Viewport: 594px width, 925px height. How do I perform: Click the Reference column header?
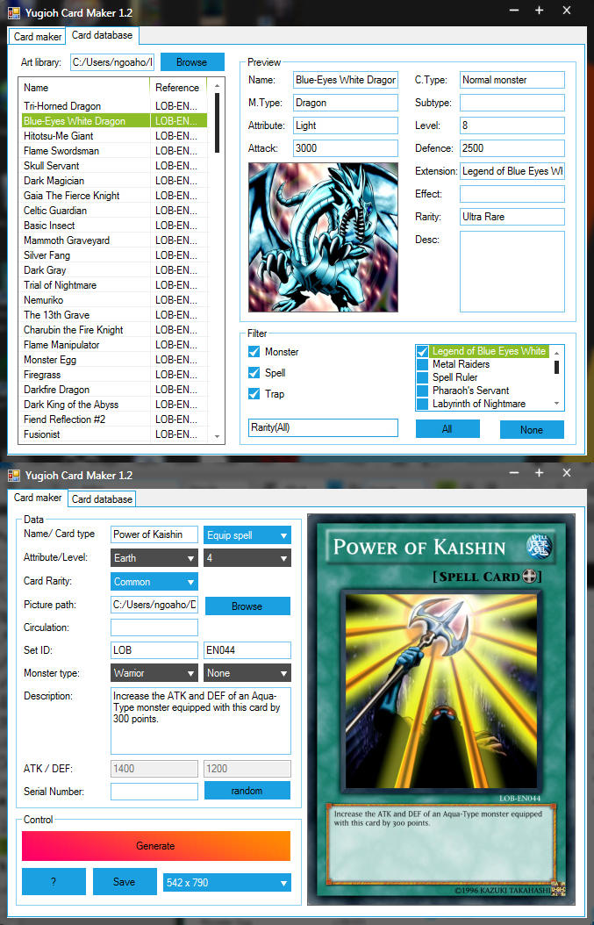[178, 87]
